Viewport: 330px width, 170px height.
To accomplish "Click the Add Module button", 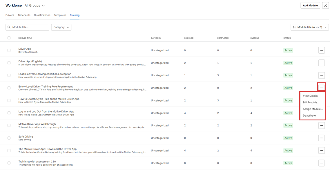I will coord(310,6).
